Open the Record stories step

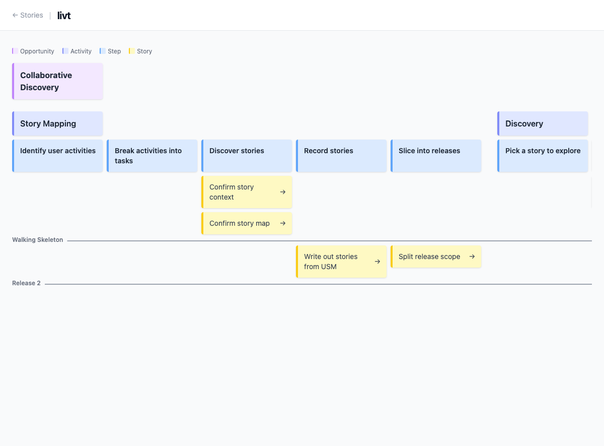pyautogui.click(x=341, y=156)
